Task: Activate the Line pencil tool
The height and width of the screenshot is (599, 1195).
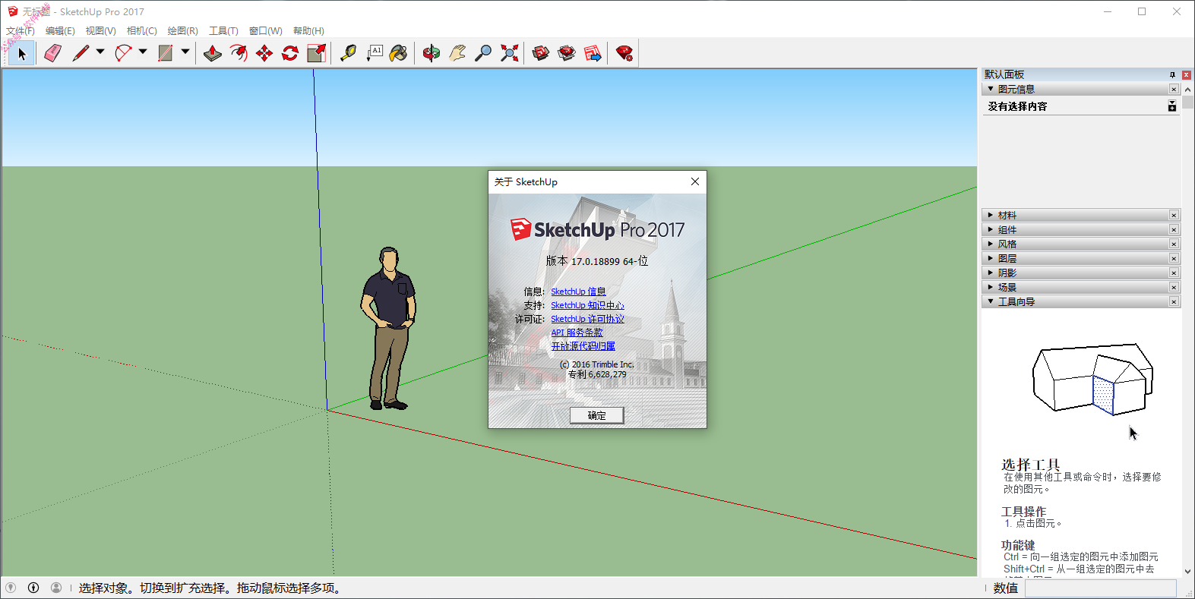Action: click(x=81, y=53)
